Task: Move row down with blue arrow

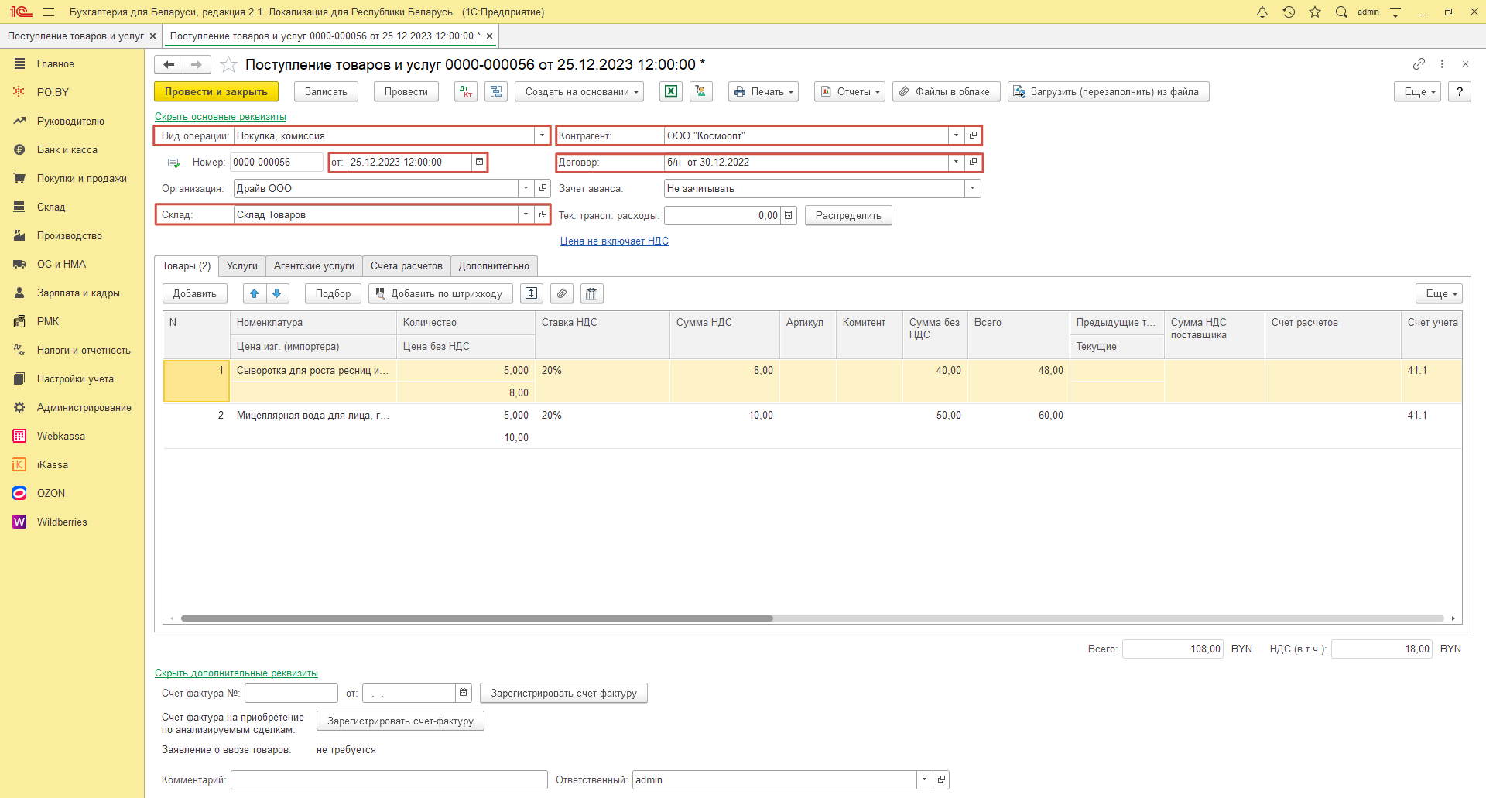Action: pos(277,293)
